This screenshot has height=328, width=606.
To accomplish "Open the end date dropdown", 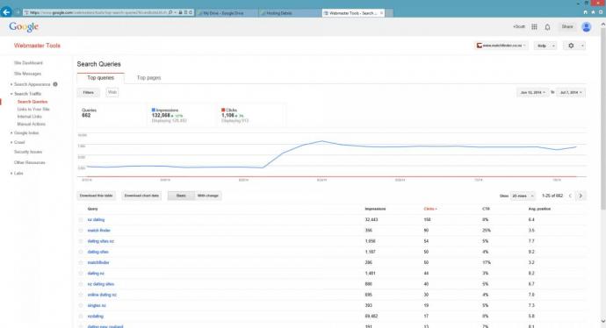I will point(571,92).
